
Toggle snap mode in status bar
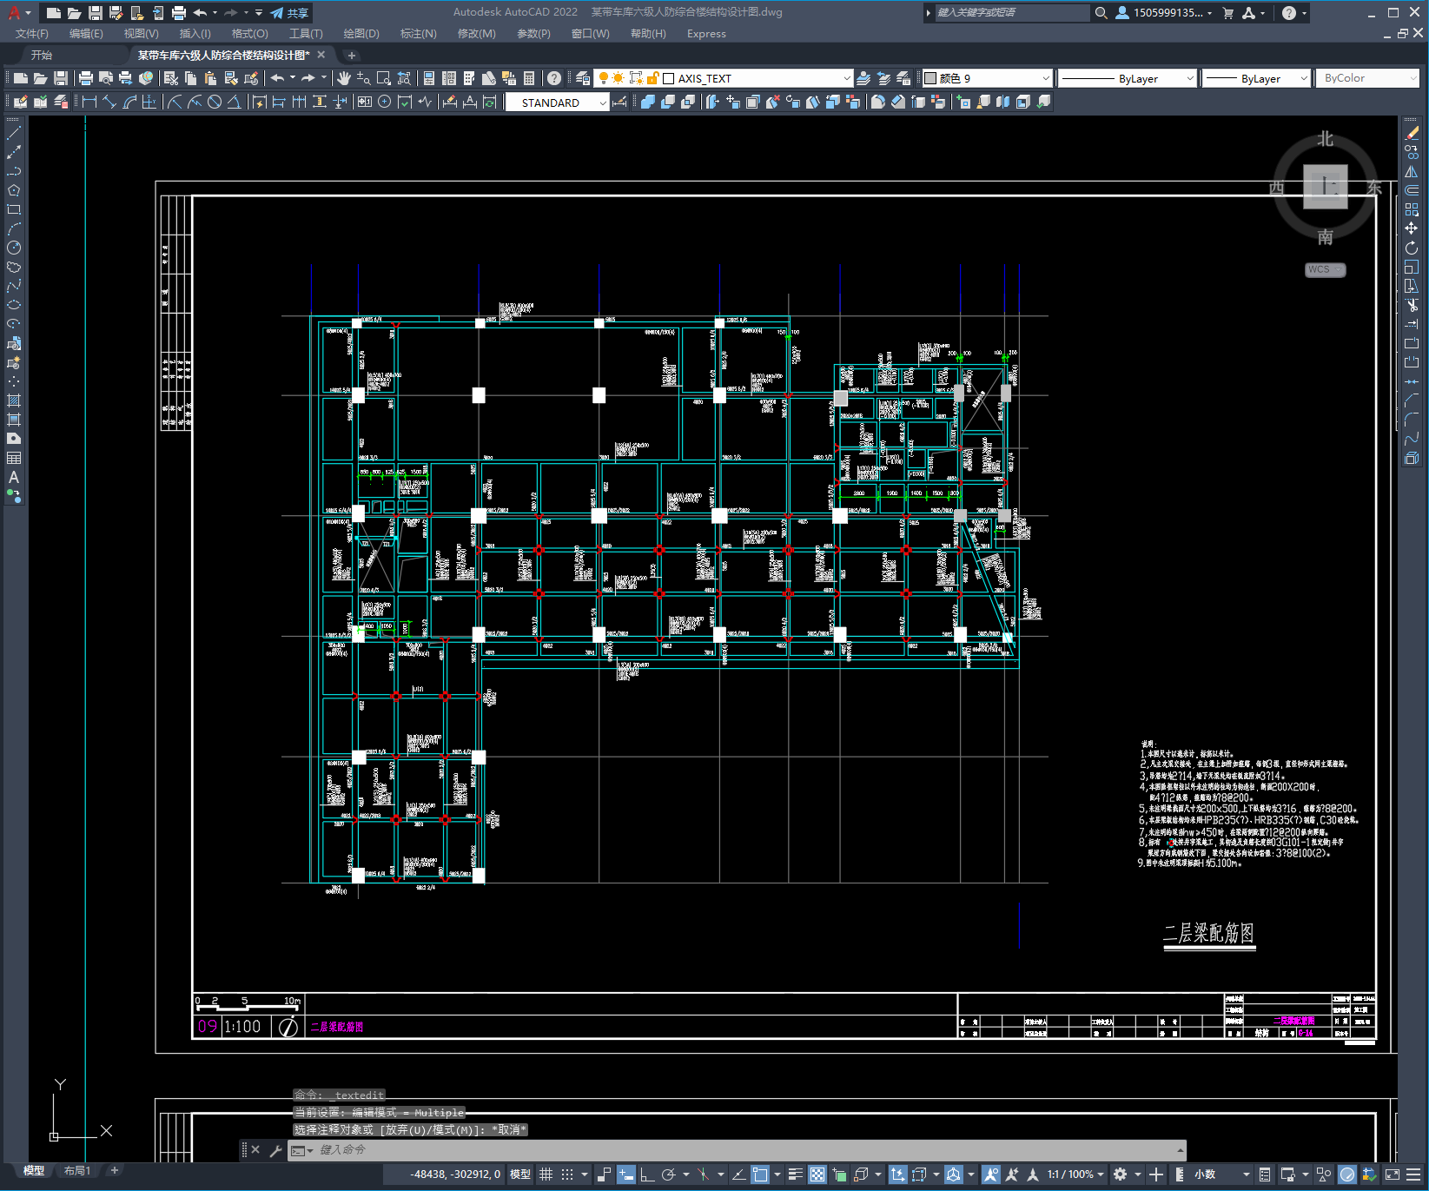coord(567,1174)
